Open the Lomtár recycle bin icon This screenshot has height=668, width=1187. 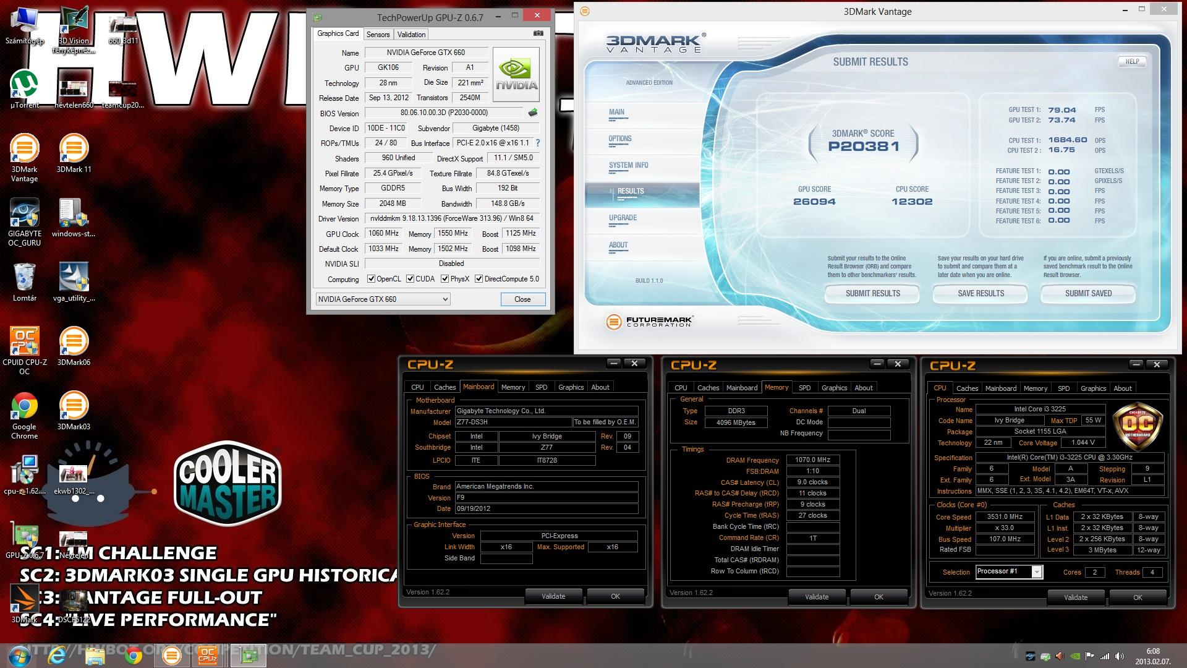pyautogui.click(x=24, y=282)
